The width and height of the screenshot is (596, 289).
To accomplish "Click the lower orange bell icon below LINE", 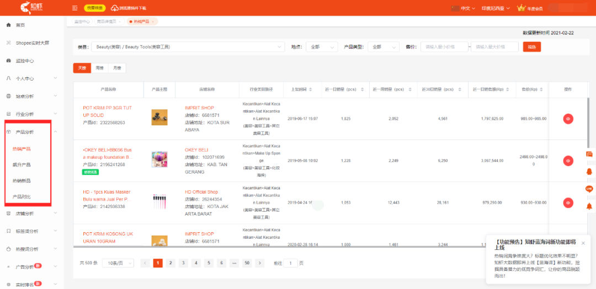I will (x=589, y=206).
